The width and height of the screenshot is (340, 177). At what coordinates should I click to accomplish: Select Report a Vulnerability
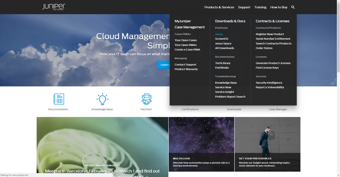point(270,87)
